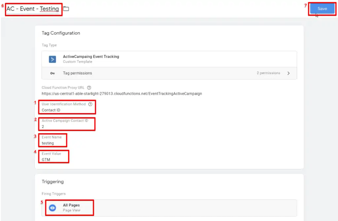
Task: Click the folder icon beside the tag name
Action: [x=65, y=9]
